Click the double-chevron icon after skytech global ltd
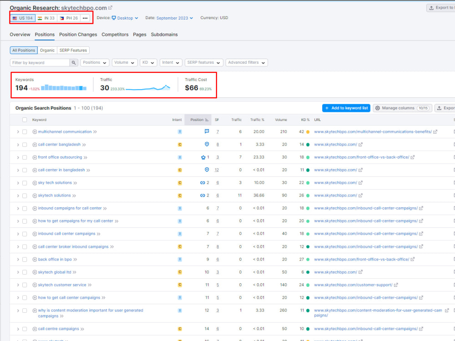This screenshot has height=341, width=455. tap(75, 272)
